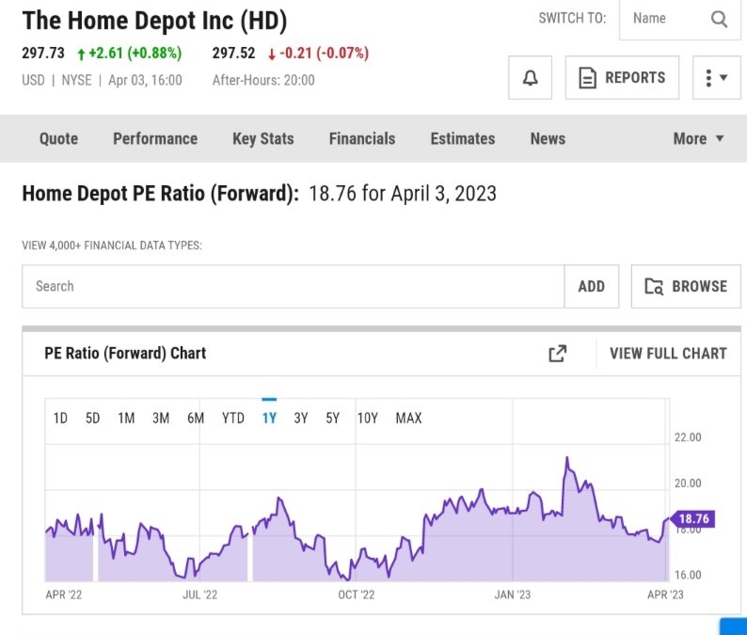The width and height of the screenshot is (747, 635).
Task: Click the JAN '23 axis label
Action: click(512, 595)
